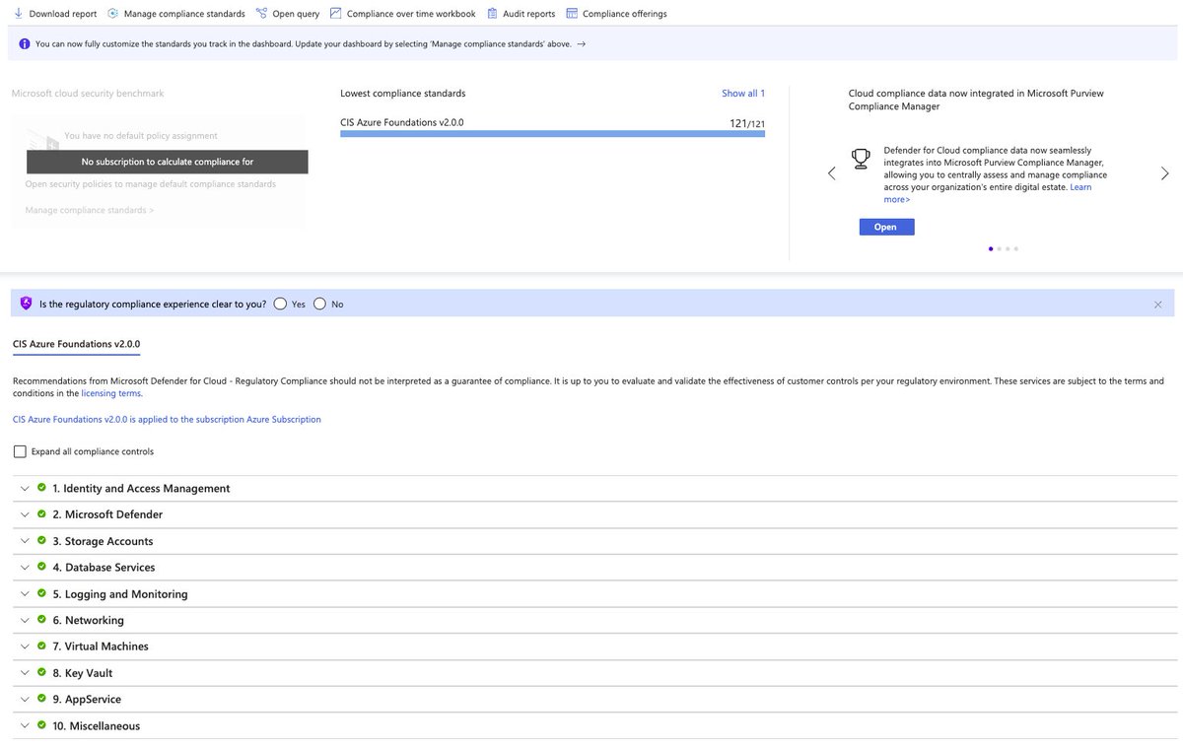Click the green check icon beside AppService
1183x749 pixels.
(x=41, y=699)
